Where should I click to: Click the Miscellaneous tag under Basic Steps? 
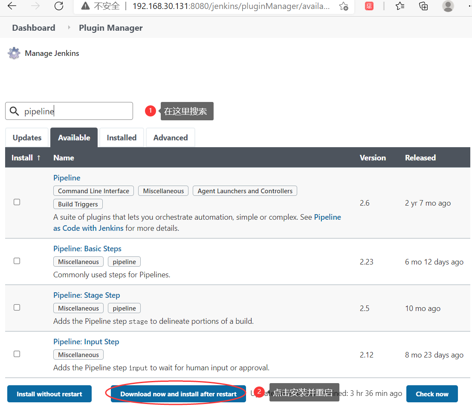click(78, 262)
